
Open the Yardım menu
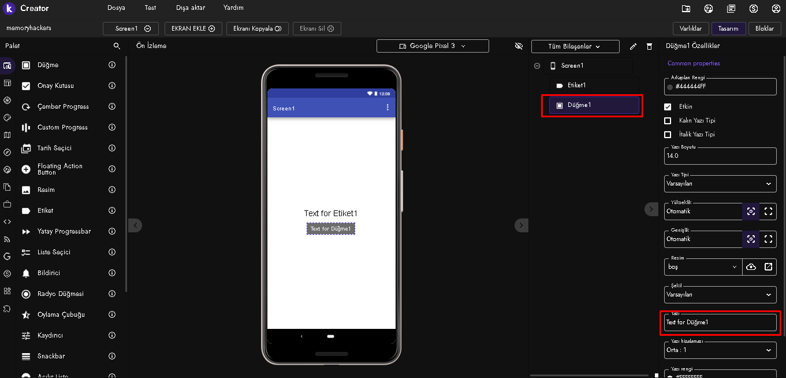tap(233, 8)
